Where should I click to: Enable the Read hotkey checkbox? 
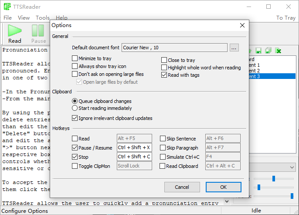coord(75,138)
